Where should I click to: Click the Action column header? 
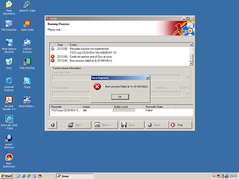tap(97, 107)
